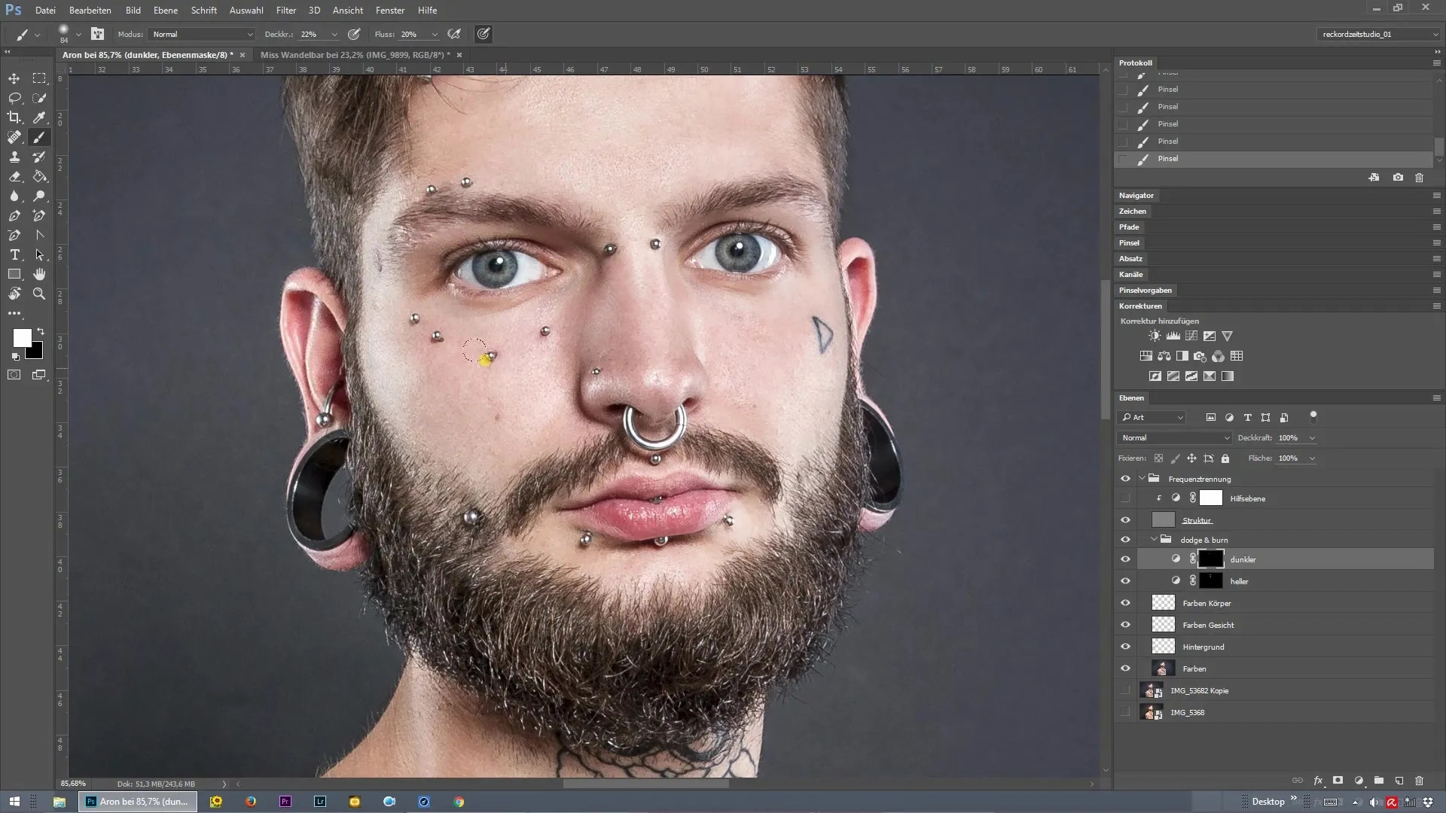1446x813 pixels.
Task: Create a new snapshot in the Protokoll panel
Action: coord(1398,178)
